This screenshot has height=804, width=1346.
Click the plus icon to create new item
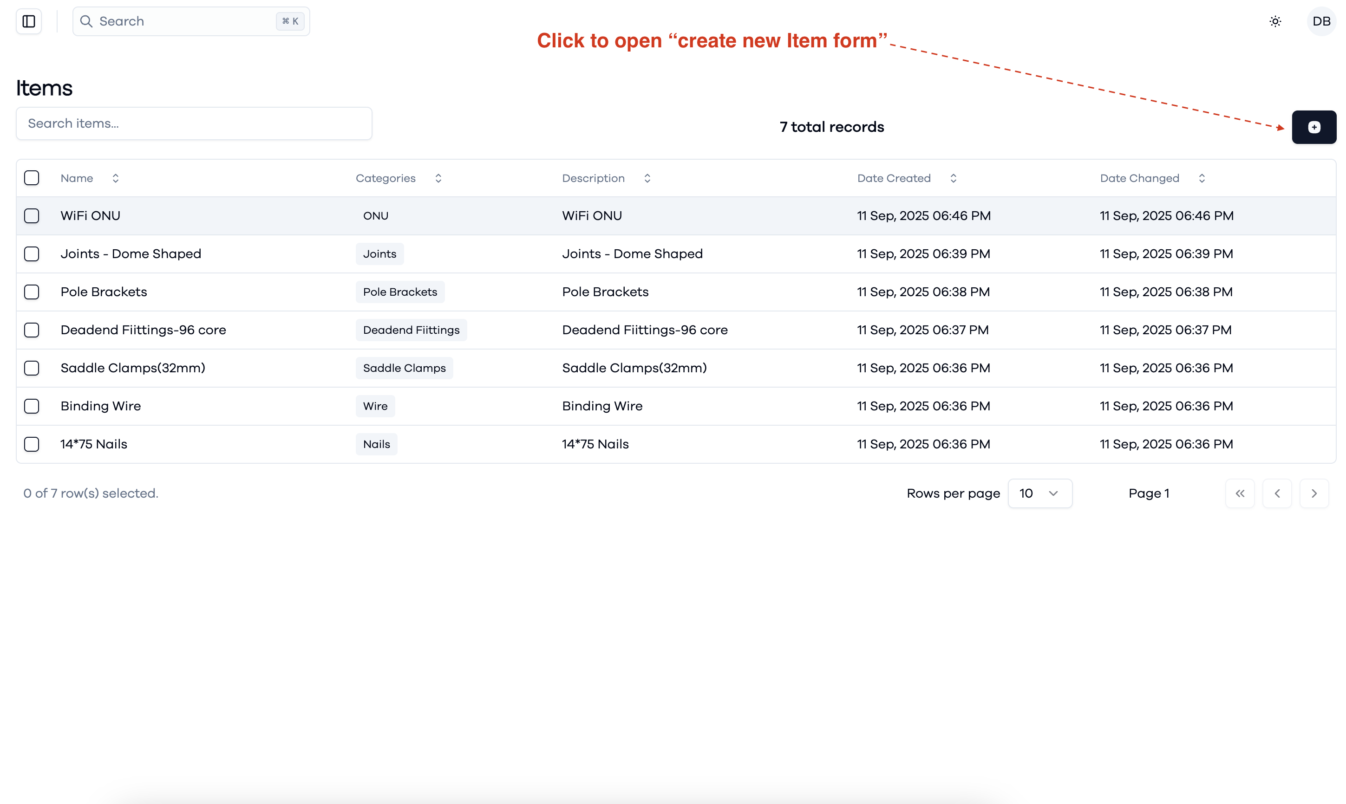click(x=1313, y=127)
